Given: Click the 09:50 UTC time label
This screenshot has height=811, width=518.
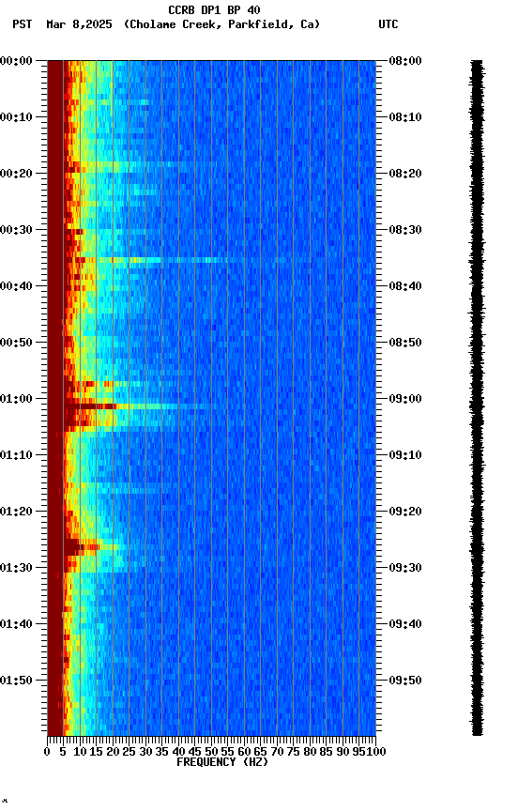Looking at the screenshot, I should click(x=405, y=681).
